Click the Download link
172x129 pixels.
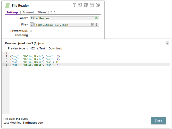tap(55, 48)
